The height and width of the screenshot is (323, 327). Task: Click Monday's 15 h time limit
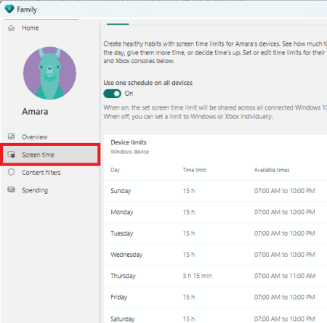pyautogui.click(x=189, y=212)
